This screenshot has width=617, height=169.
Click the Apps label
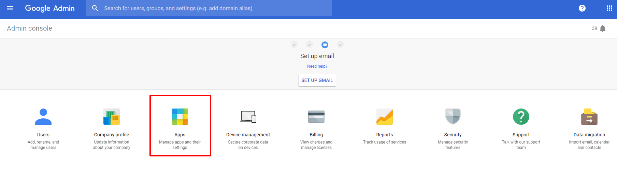coord(180,135)
